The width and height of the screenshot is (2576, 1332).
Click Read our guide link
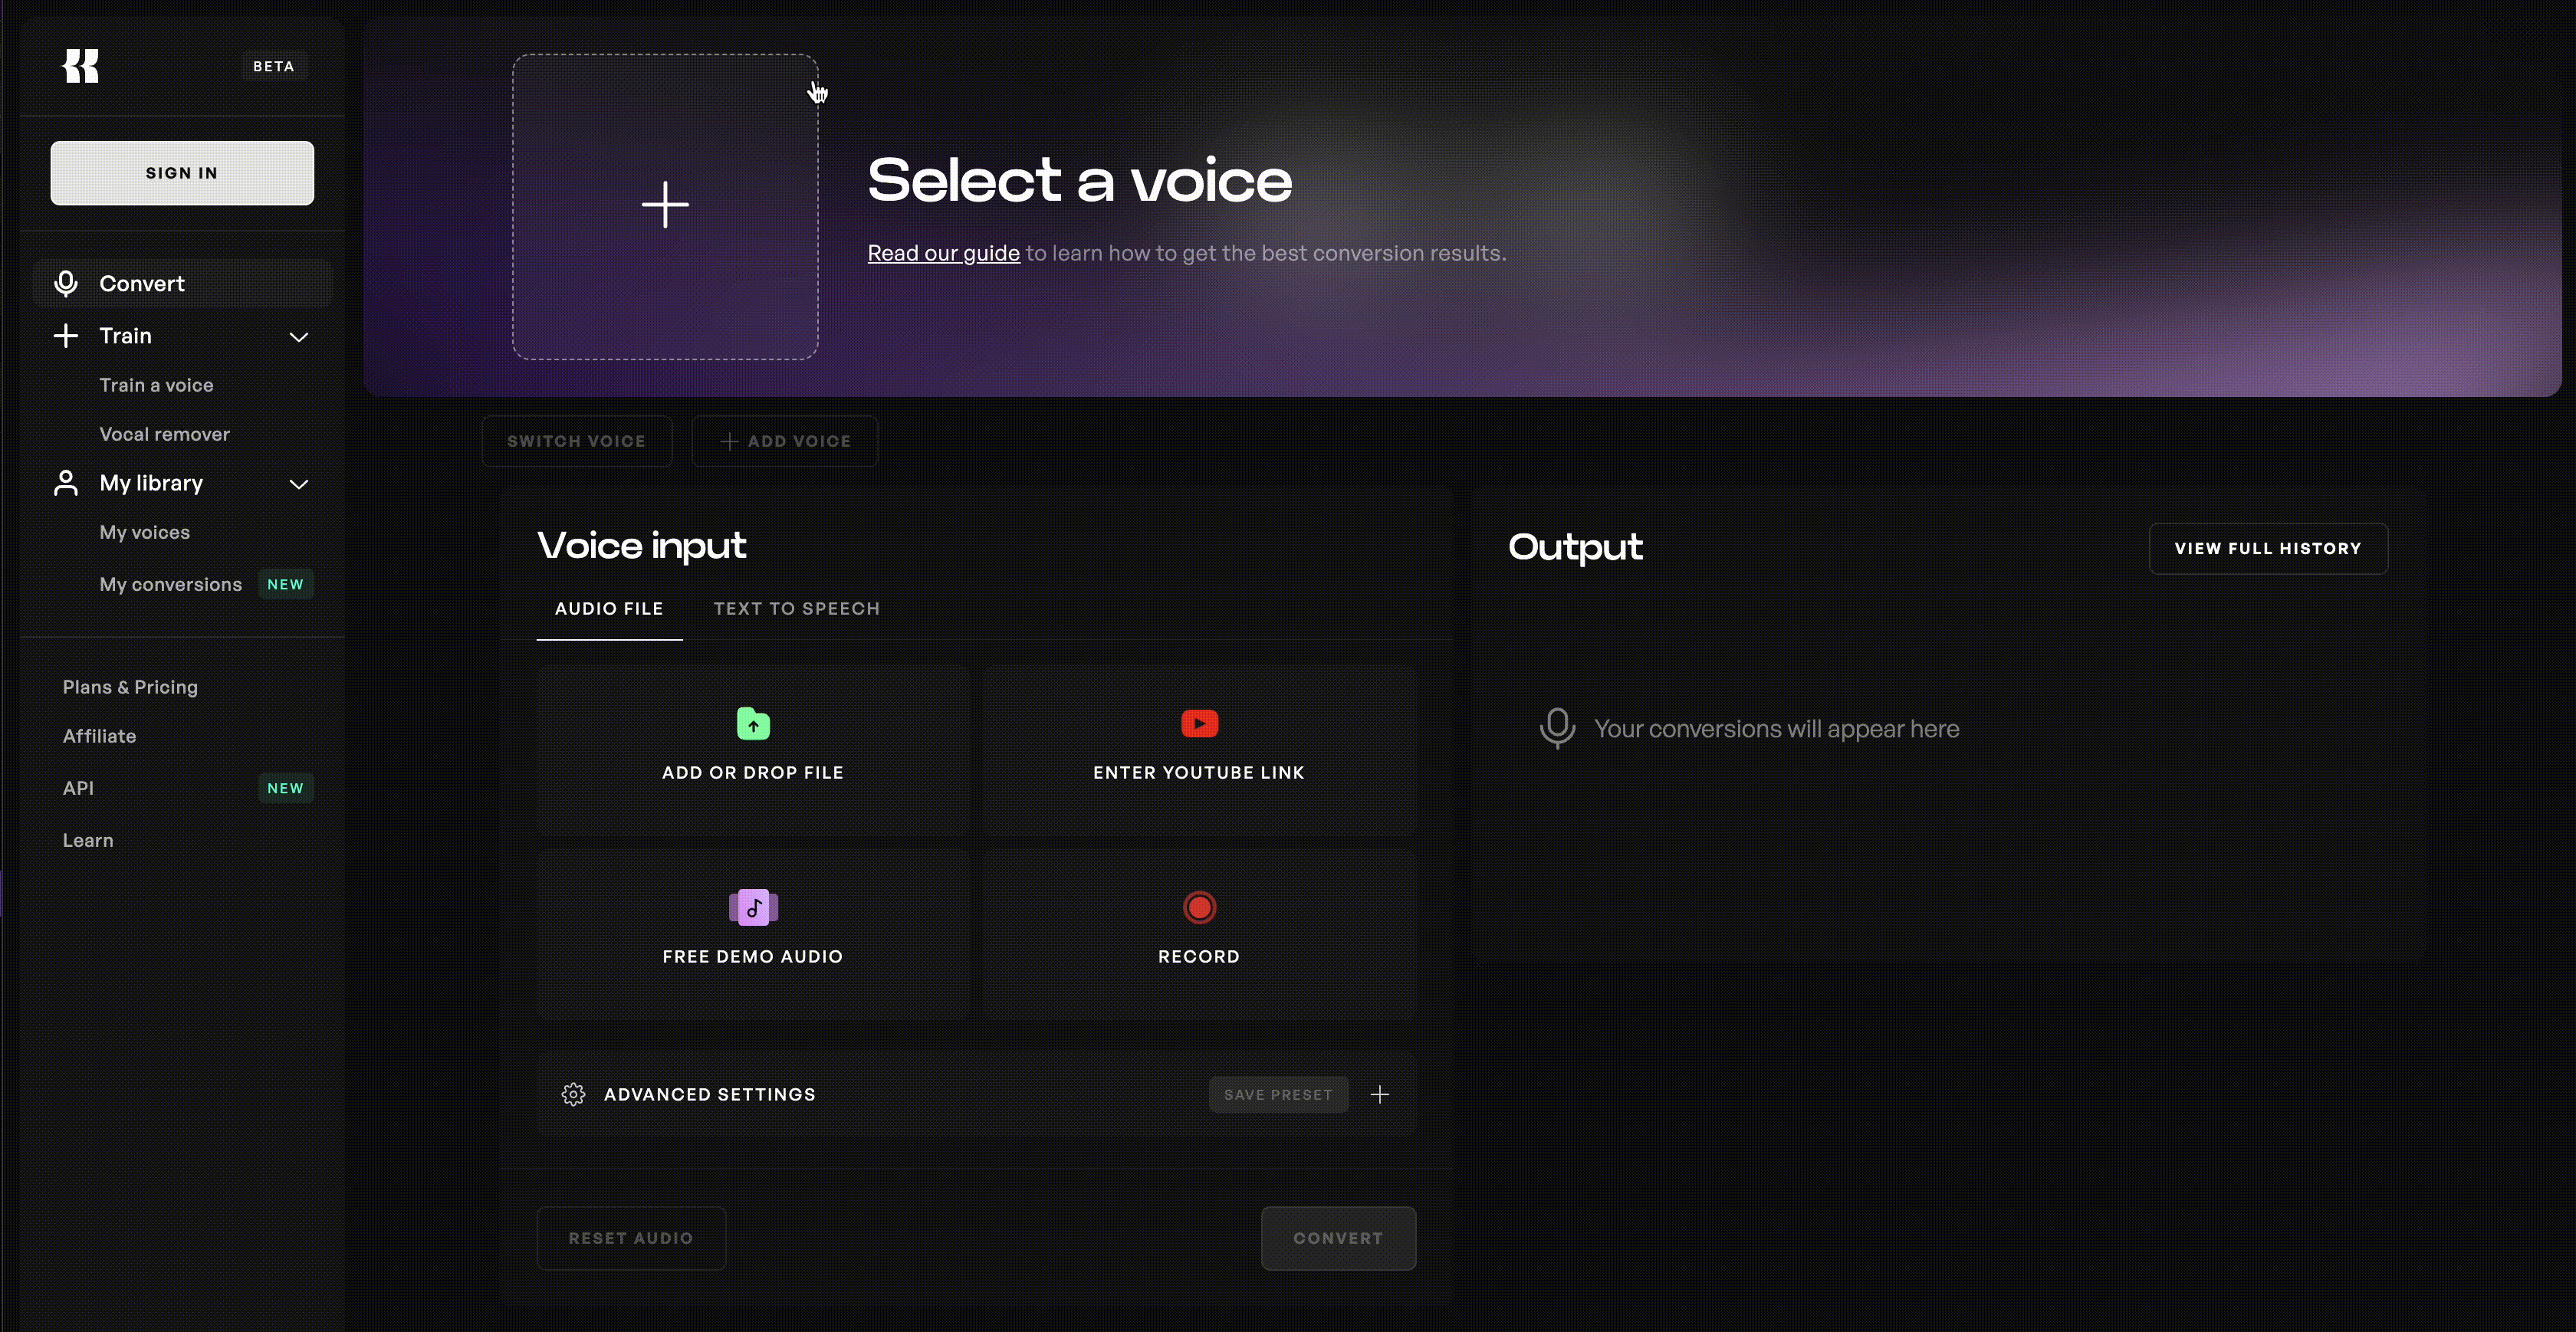[x=941, y=253]
